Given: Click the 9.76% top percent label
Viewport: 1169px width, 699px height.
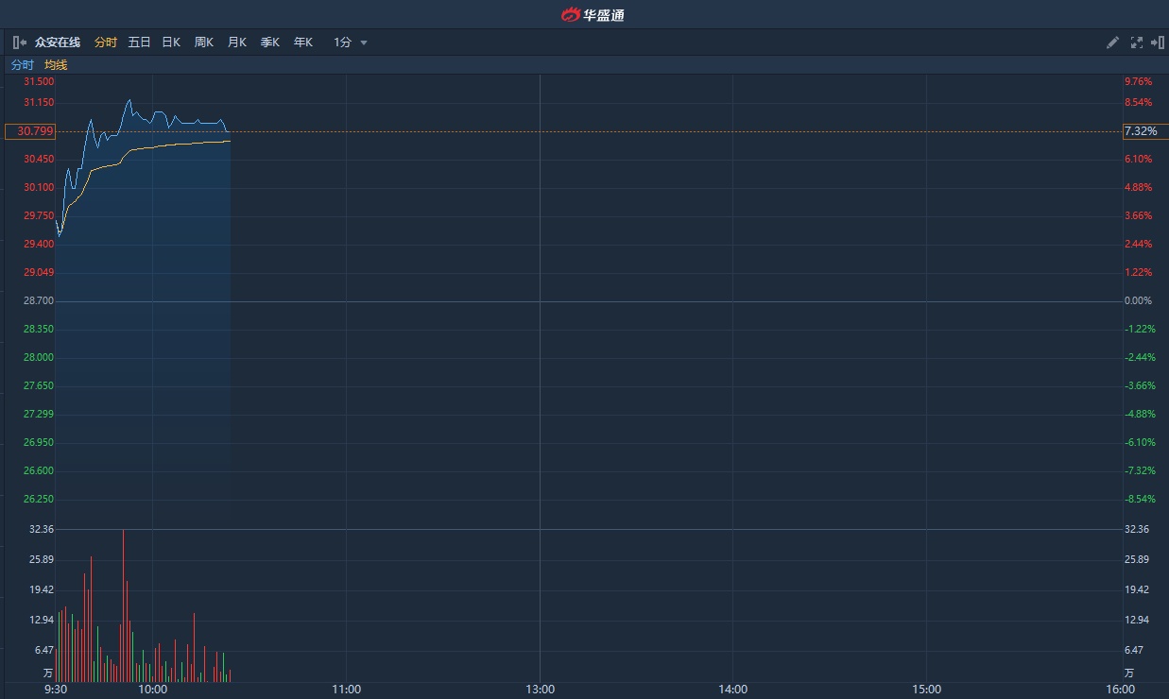Looking at the screenshot, I should pyautogui.click(x=1138, y=82).
